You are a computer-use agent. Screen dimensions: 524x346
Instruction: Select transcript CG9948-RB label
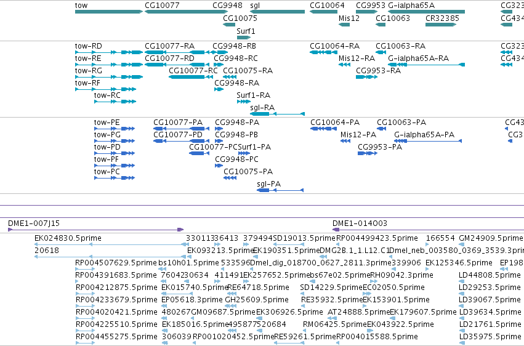coord(234,46)
